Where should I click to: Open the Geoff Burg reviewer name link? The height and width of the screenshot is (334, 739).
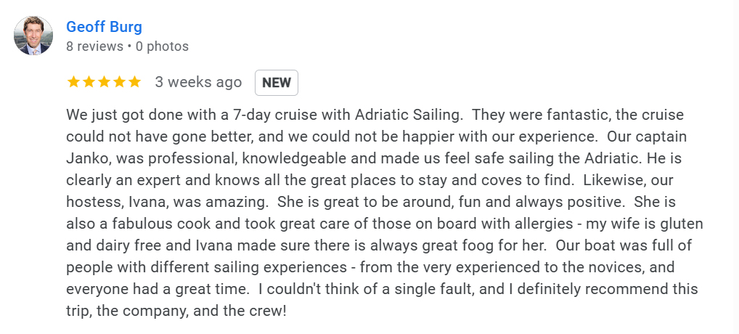tap(104, 27)
